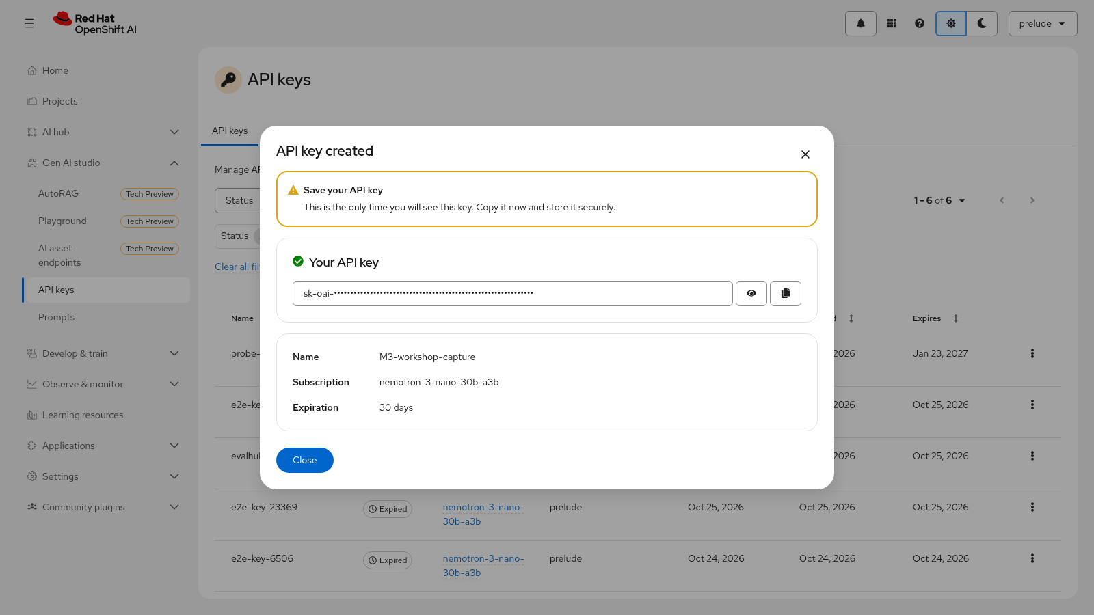The width and height of the screenshot is (1094, 615).
Task: Click the Red Hat OpenShift AI logo
Action: pyautogui.click(x=95, y=23)
